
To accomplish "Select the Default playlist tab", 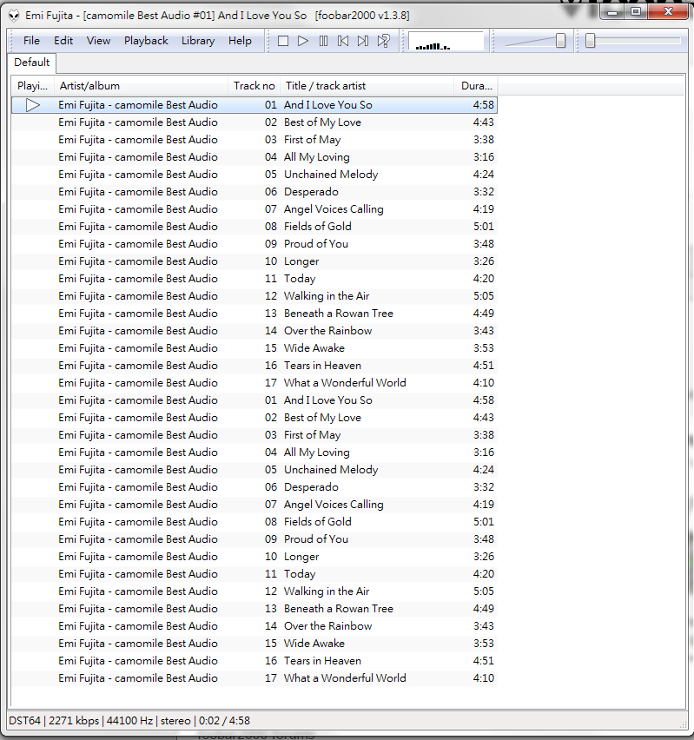I will tap(31, 63).
